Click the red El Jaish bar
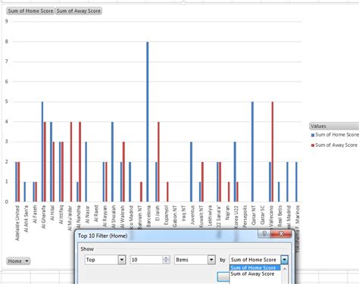Screen dimensions: 359x284 158,162
